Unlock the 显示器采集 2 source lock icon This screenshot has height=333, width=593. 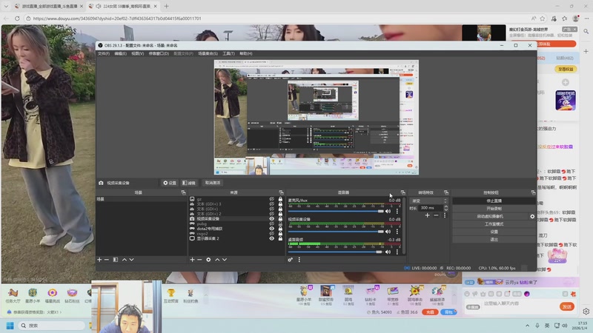coord(280,238)
